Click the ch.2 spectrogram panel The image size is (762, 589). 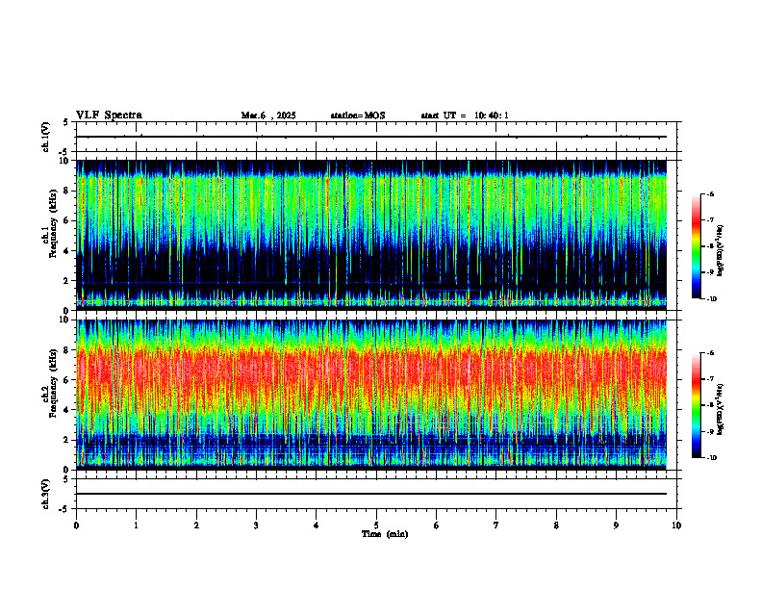(x=371, y=395)
